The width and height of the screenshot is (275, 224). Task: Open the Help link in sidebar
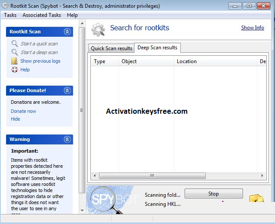[25, 70]
